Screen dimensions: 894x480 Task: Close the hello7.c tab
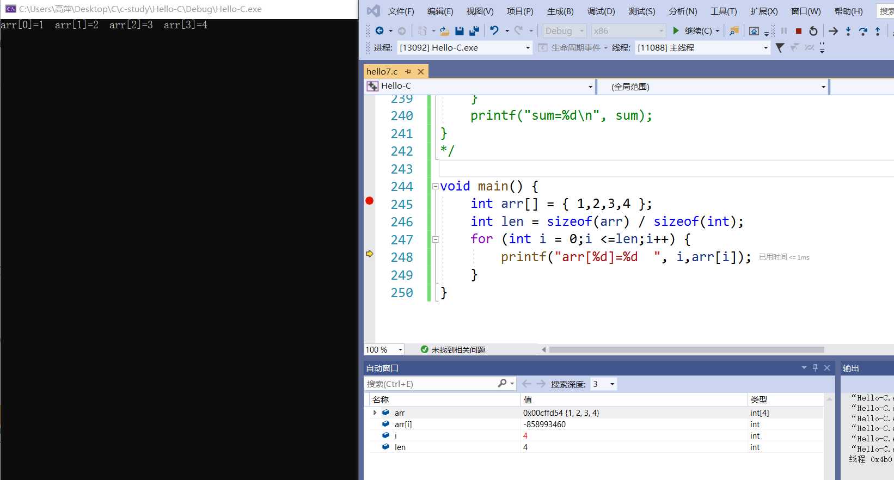(420, 71)
